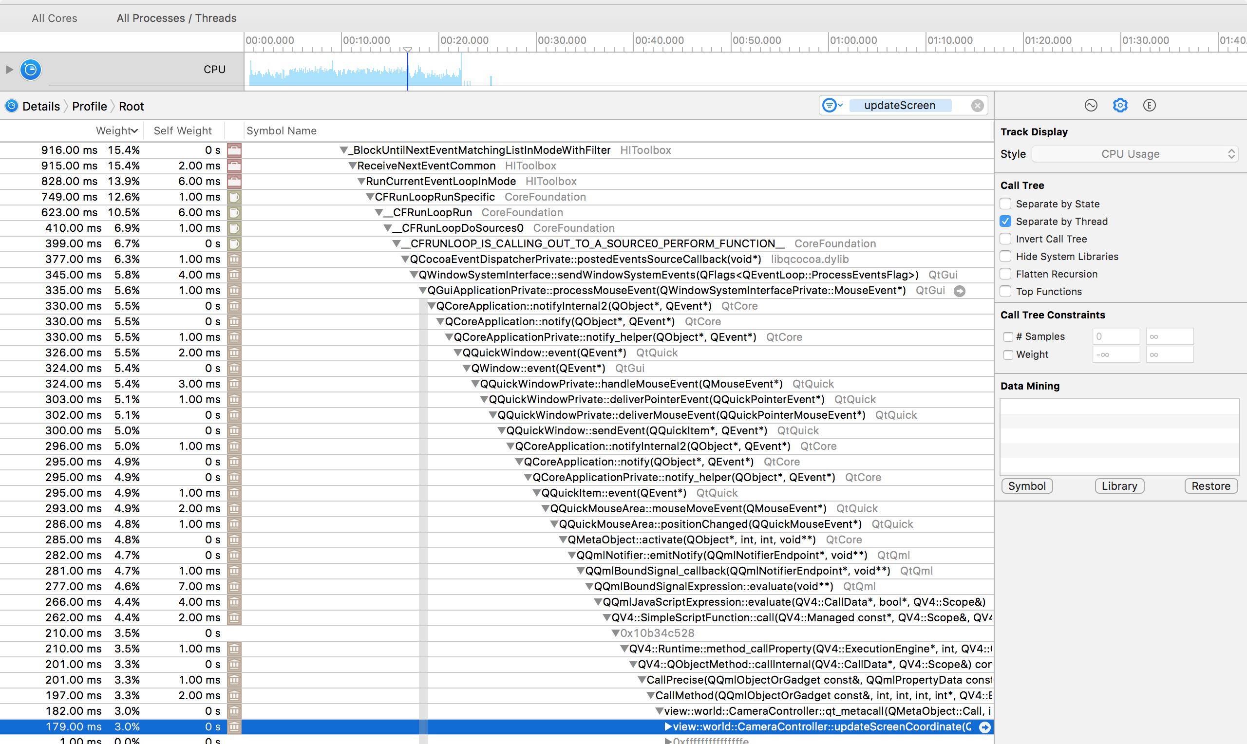This screenshot has height=744, width=1247.
Task: Click Details in the breadcrumb path
Action: 41,106
